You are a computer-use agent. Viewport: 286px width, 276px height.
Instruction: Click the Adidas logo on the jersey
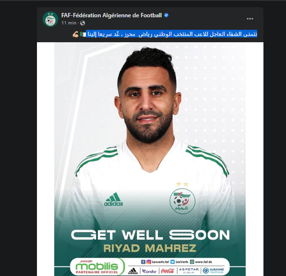[x=113, y=199]
